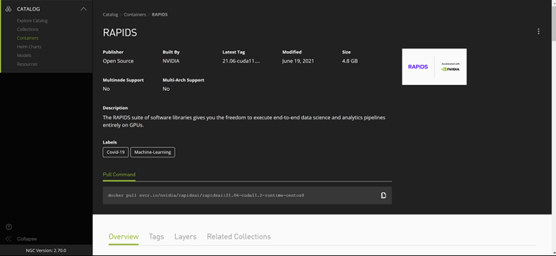Screen dimensions: 556x256
Task: Switch to the Overview tab
Action: tap(124, 236)
